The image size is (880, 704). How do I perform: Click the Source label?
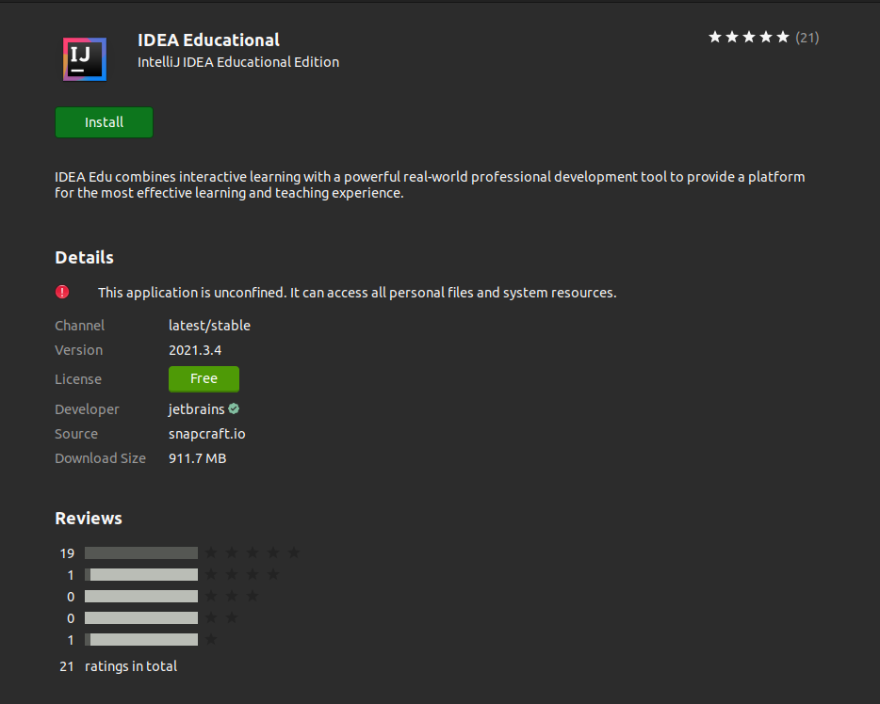[x=76, y=434]
